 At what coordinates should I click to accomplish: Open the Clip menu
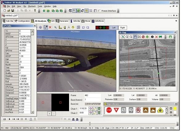pyautogui.click(x=24, y=6)
